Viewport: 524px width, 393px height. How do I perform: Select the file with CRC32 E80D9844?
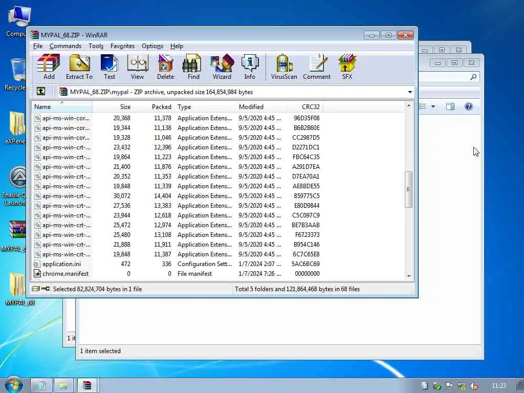tap(177, 206)
